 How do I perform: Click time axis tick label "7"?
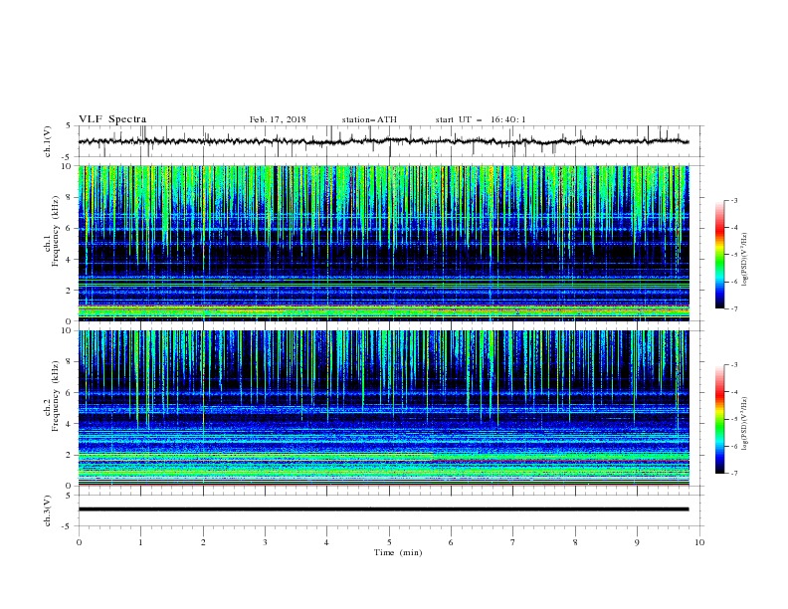513,542
